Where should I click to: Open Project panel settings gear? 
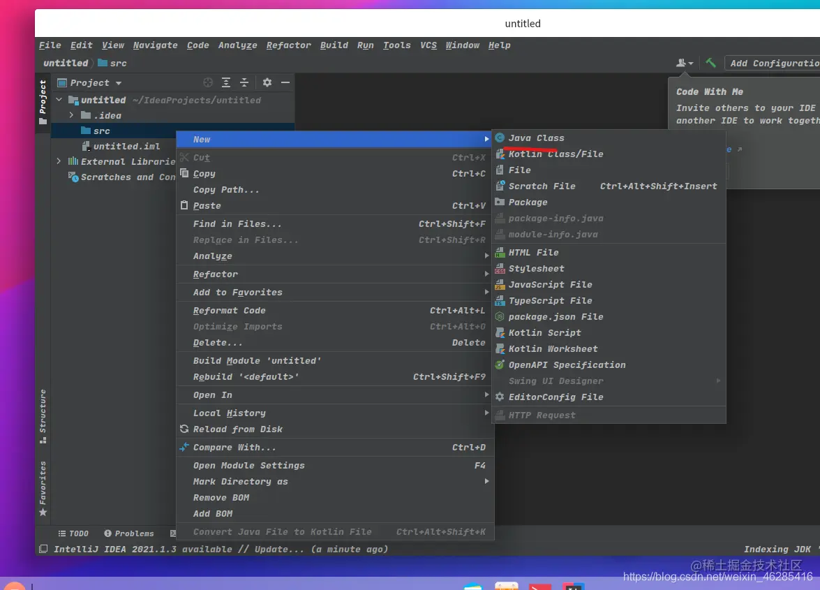[x=267, y=82]
